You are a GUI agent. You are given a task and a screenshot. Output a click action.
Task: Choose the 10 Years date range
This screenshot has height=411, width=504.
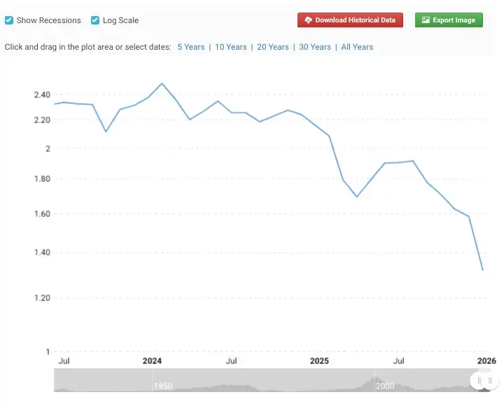pyautogui.click(x=230, y=47)
